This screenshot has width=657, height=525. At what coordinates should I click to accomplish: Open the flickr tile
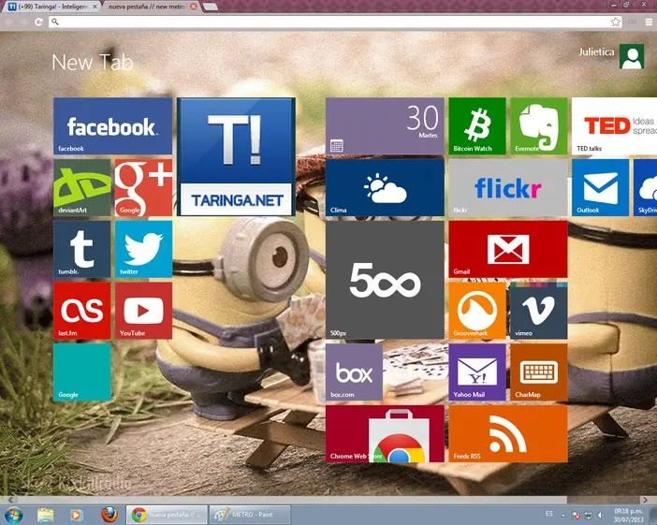(508, 187)
